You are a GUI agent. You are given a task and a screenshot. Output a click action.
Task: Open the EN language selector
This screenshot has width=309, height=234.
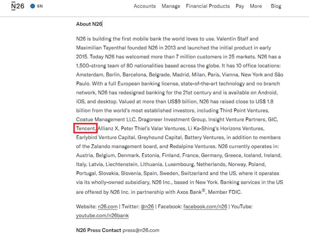tap(40, 6)
